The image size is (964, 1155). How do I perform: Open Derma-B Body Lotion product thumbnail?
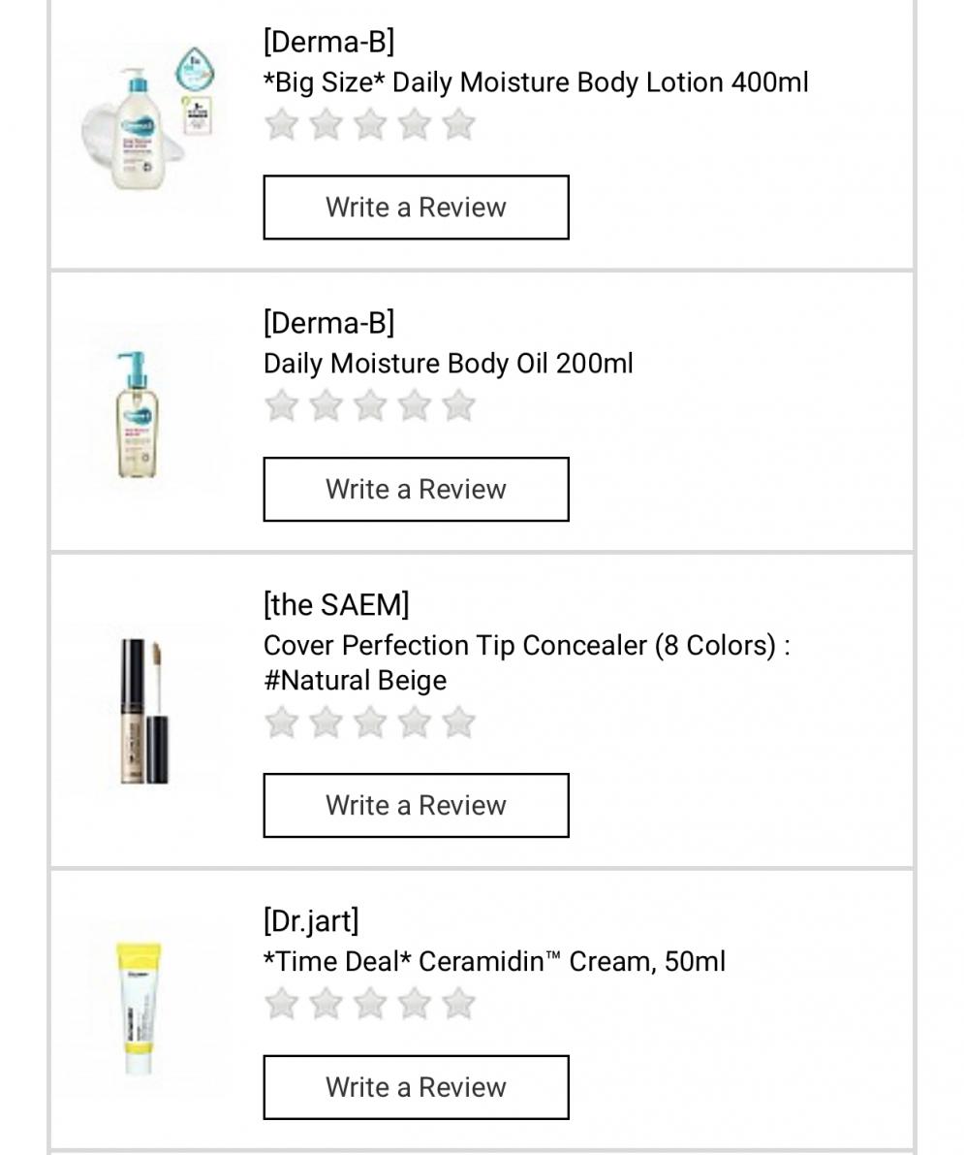pyautogui.click(x=147, y=126)
